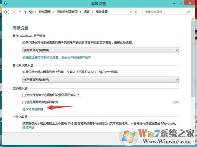Viewport: 197px width, 147px height.
Task: Open the 更改语言栏热键 link
Action: point(33,109)
